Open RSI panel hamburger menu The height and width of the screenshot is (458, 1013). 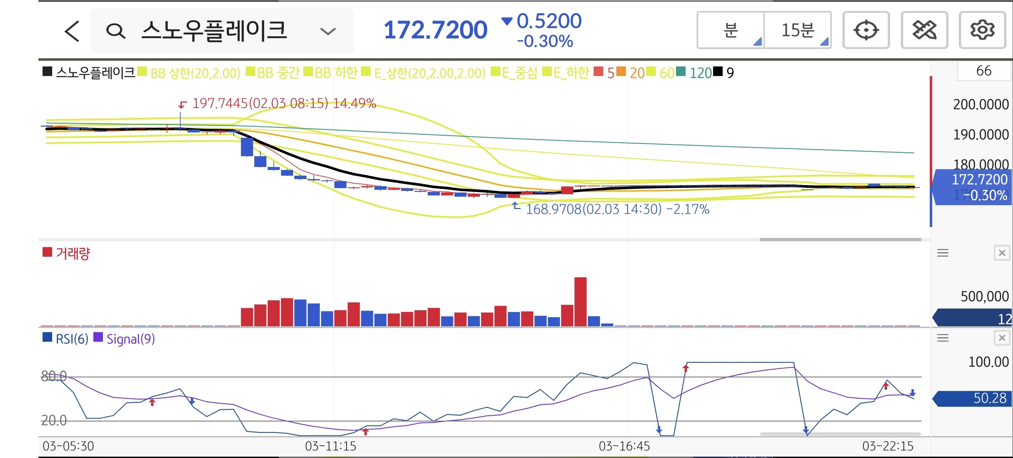click(943, 338)
